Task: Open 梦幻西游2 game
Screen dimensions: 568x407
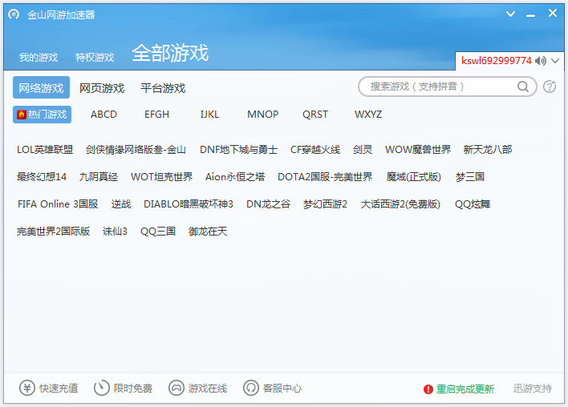Action: click(325, 204)
